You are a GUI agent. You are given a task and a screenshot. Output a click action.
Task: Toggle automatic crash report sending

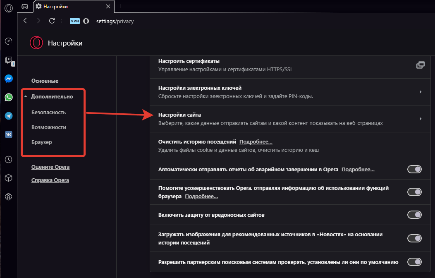414,169
